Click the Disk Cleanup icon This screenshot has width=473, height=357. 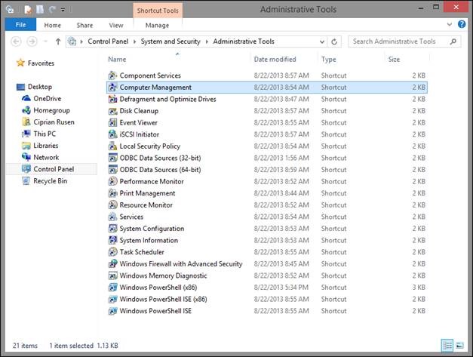113,111
